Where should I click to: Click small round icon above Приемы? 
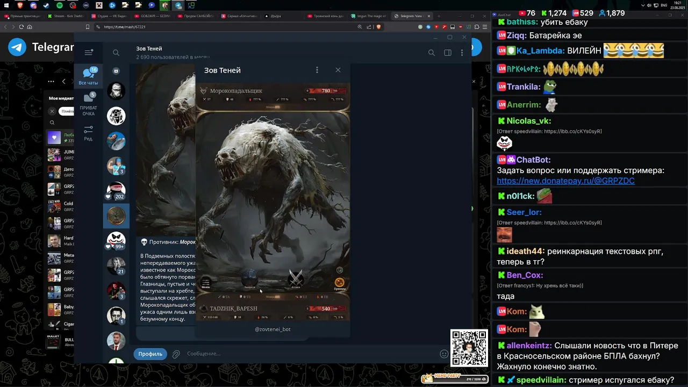[339, 270]
